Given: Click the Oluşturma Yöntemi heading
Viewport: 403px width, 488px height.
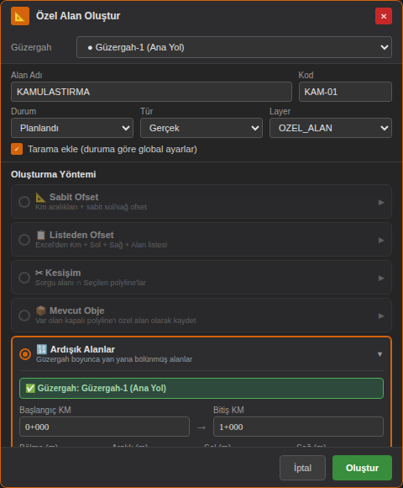Looking at the screenshot, I should click(x=54, y=174).
